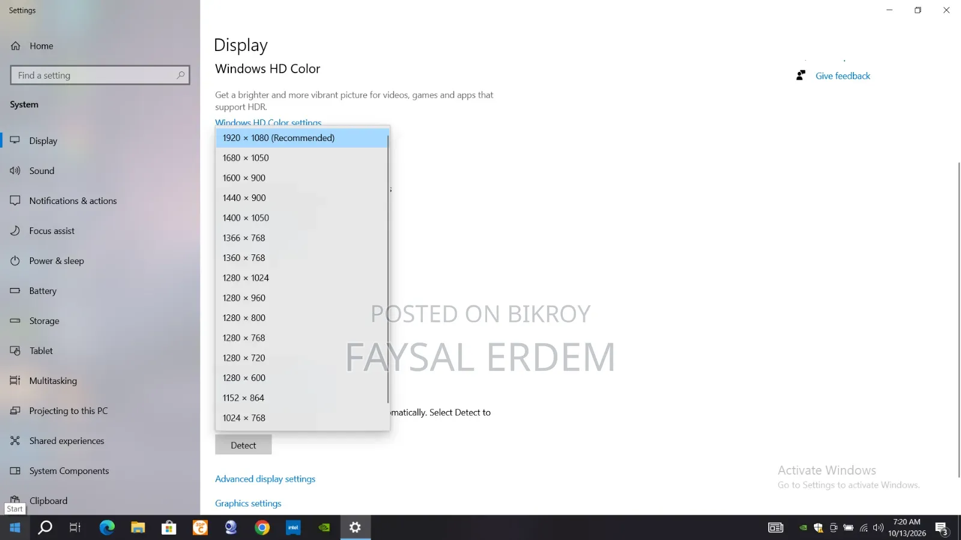Screen dimensions: 961x540
Task: Go to the Multitasking settings
Action: coord(100,381)
